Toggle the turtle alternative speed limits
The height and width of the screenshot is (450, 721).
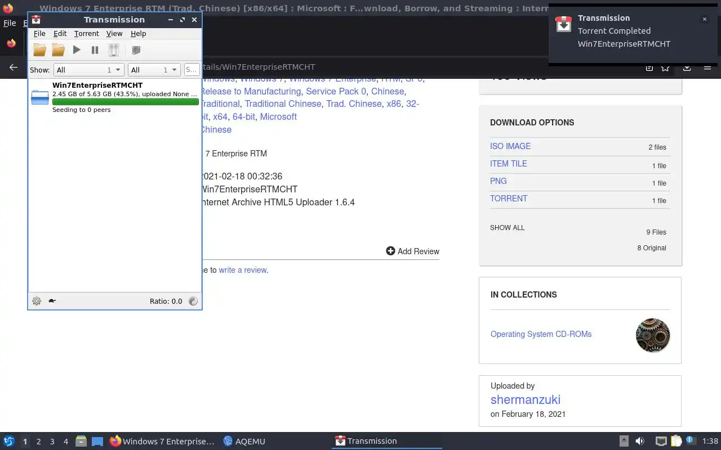pos(52,301)
